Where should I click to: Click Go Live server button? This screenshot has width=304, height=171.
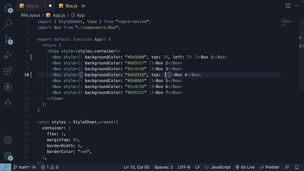[x=245, y=167]
